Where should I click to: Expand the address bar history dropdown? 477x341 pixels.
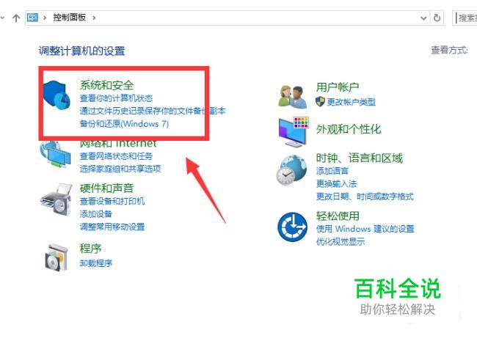[x=423, y=18]
